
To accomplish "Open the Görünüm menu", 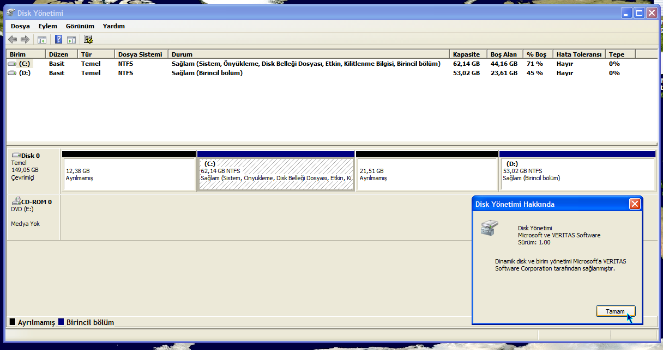I will click(x=80, y=26).
